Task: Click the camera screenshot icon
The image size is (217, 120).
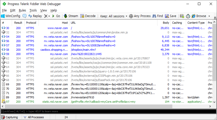Action: pos(182,16)
